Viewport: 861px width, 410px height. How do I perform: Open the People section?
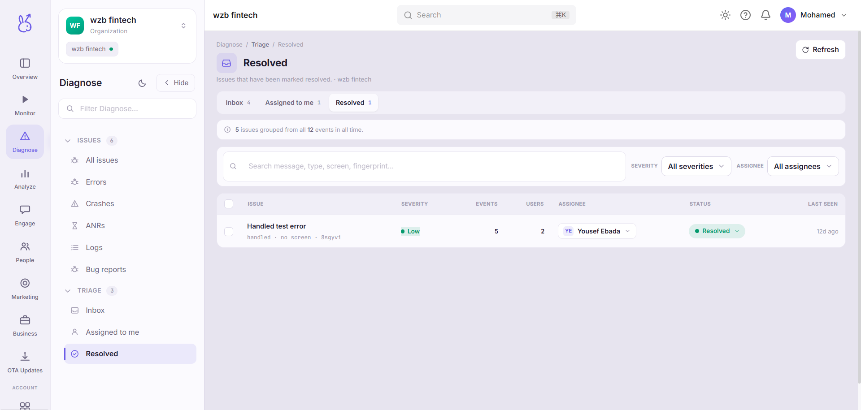coord(25,252)
